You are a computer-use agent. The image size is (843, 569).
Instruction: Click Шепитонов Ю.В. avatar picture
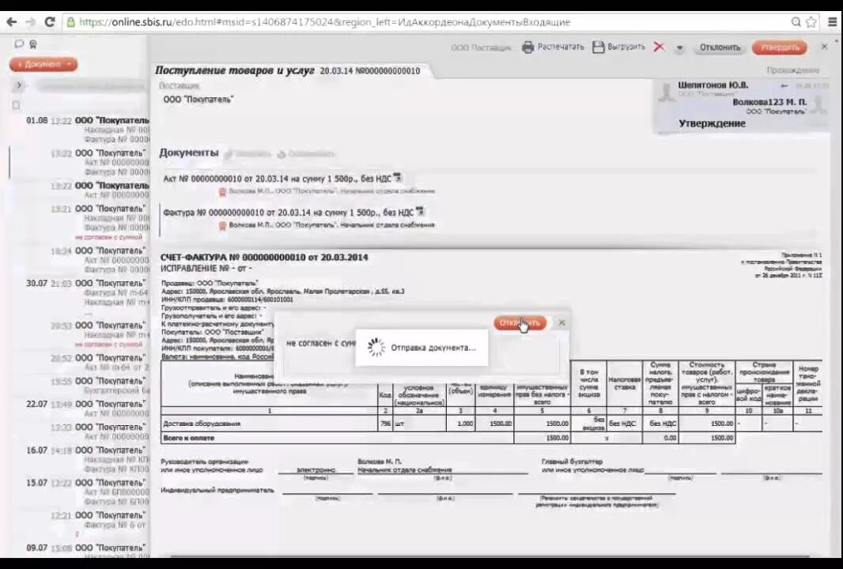666,92
